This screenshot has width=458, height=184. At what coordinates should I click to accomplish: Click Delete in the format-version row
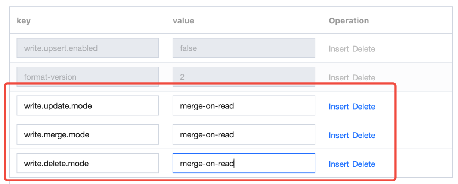(x=364, y=77)
